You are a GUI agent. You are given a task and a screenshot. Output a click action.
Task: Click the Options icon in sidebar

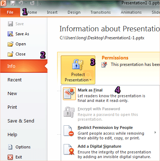pos(10,147)
